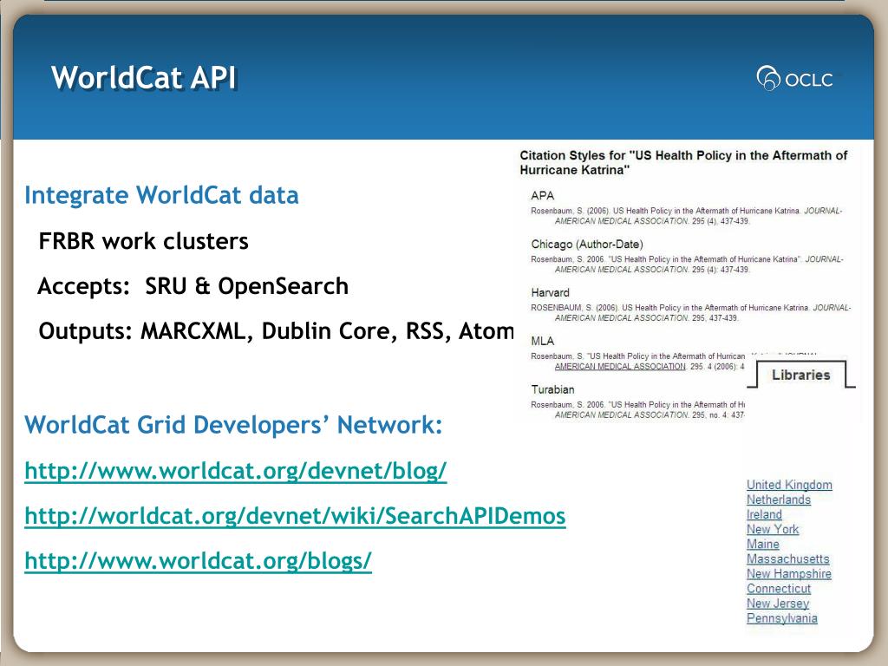This screenshot has width=888, height=666.
Task: Click the Netherlands link
Action: 779,499
